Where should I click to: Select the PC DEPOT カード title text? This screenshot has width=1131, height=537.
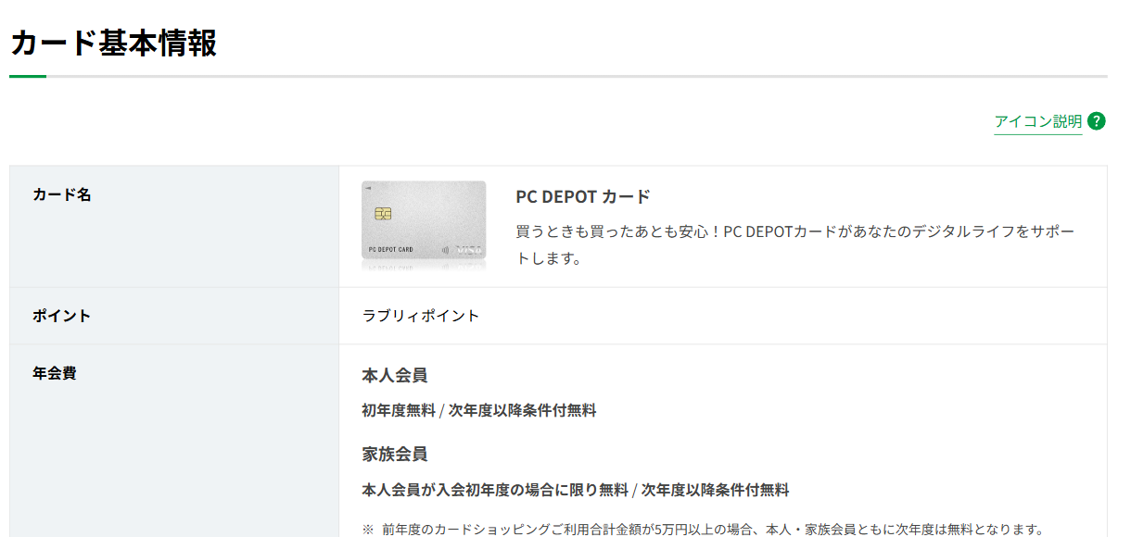click(583, 197)
